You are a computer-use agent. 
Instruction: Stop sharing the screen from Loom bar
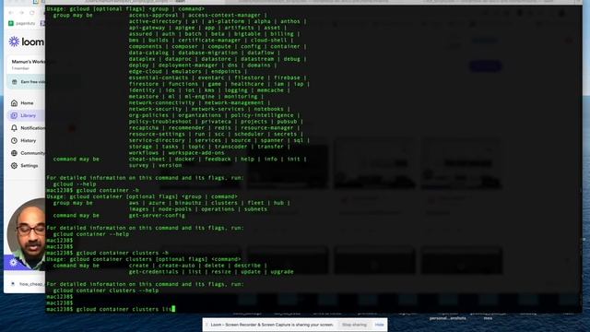click(354, 325)
